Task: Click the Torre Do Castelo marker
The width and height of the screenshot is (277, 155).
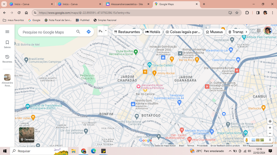Action: (x=149, y=65)
